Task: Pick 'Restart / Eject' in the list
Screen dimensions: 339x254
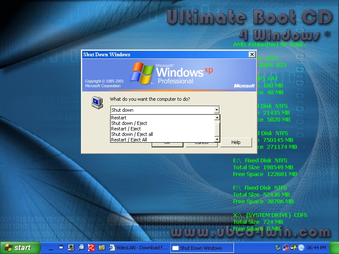Action: [126, 129]
